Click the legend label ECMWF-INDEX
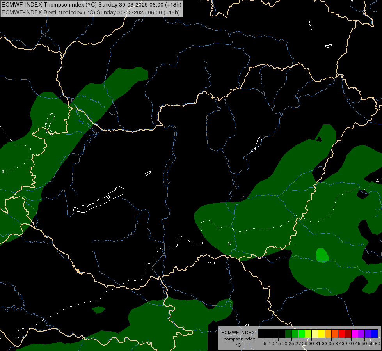This screenshot has width=382, height=351. click(238, 333)
